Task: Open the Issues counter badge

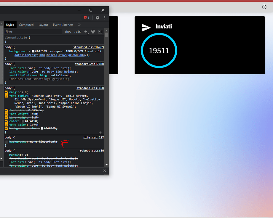Action: click(x=86, y=17)
